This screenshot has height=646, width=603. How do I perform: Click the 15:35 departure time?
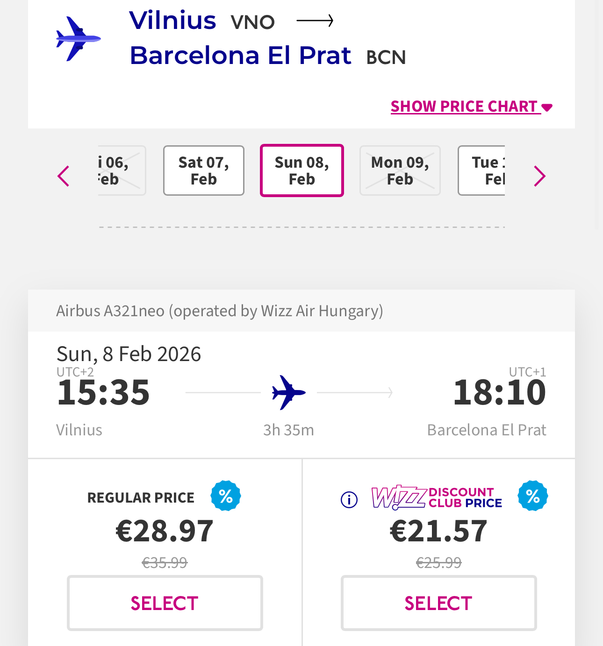click(103, 392)
